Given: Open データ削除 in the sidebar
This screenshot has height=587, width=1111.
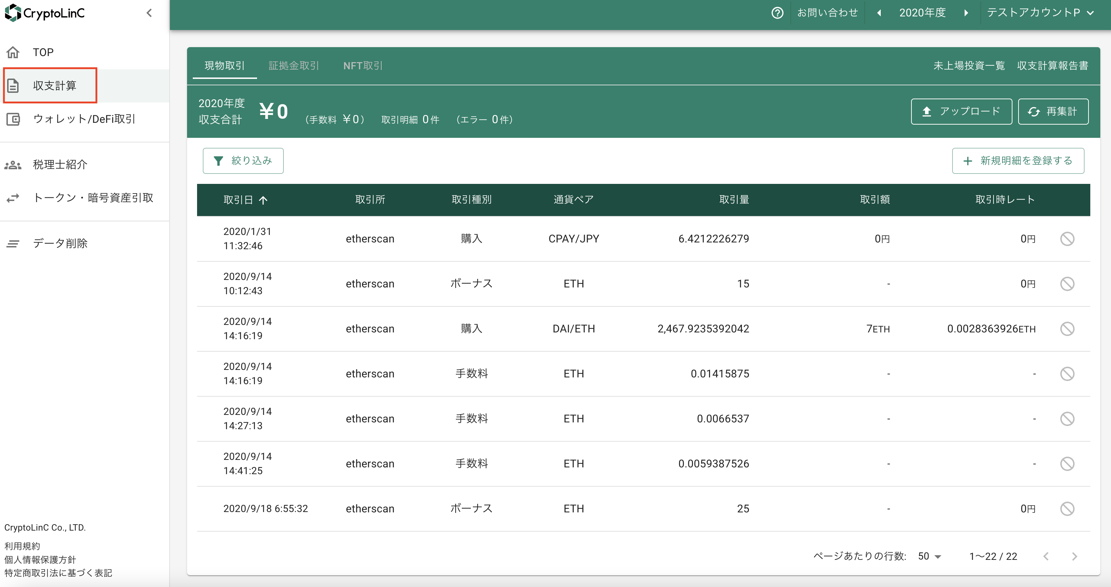Looking at the screenshot, I should coord(85,243).
